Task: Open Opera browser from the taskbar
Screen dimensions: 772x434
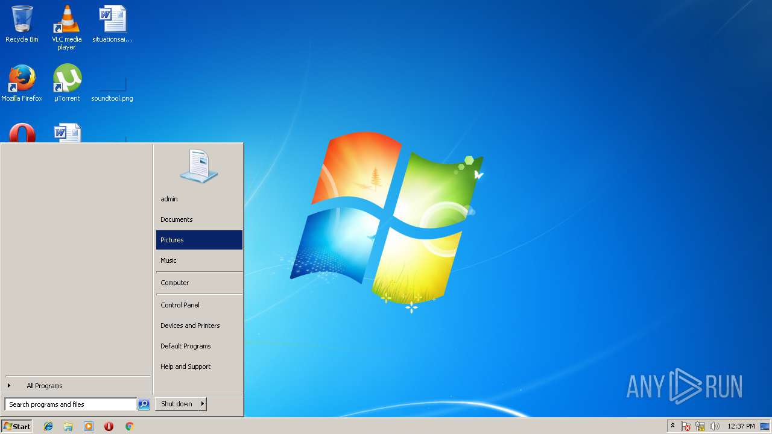Action: 109,426
